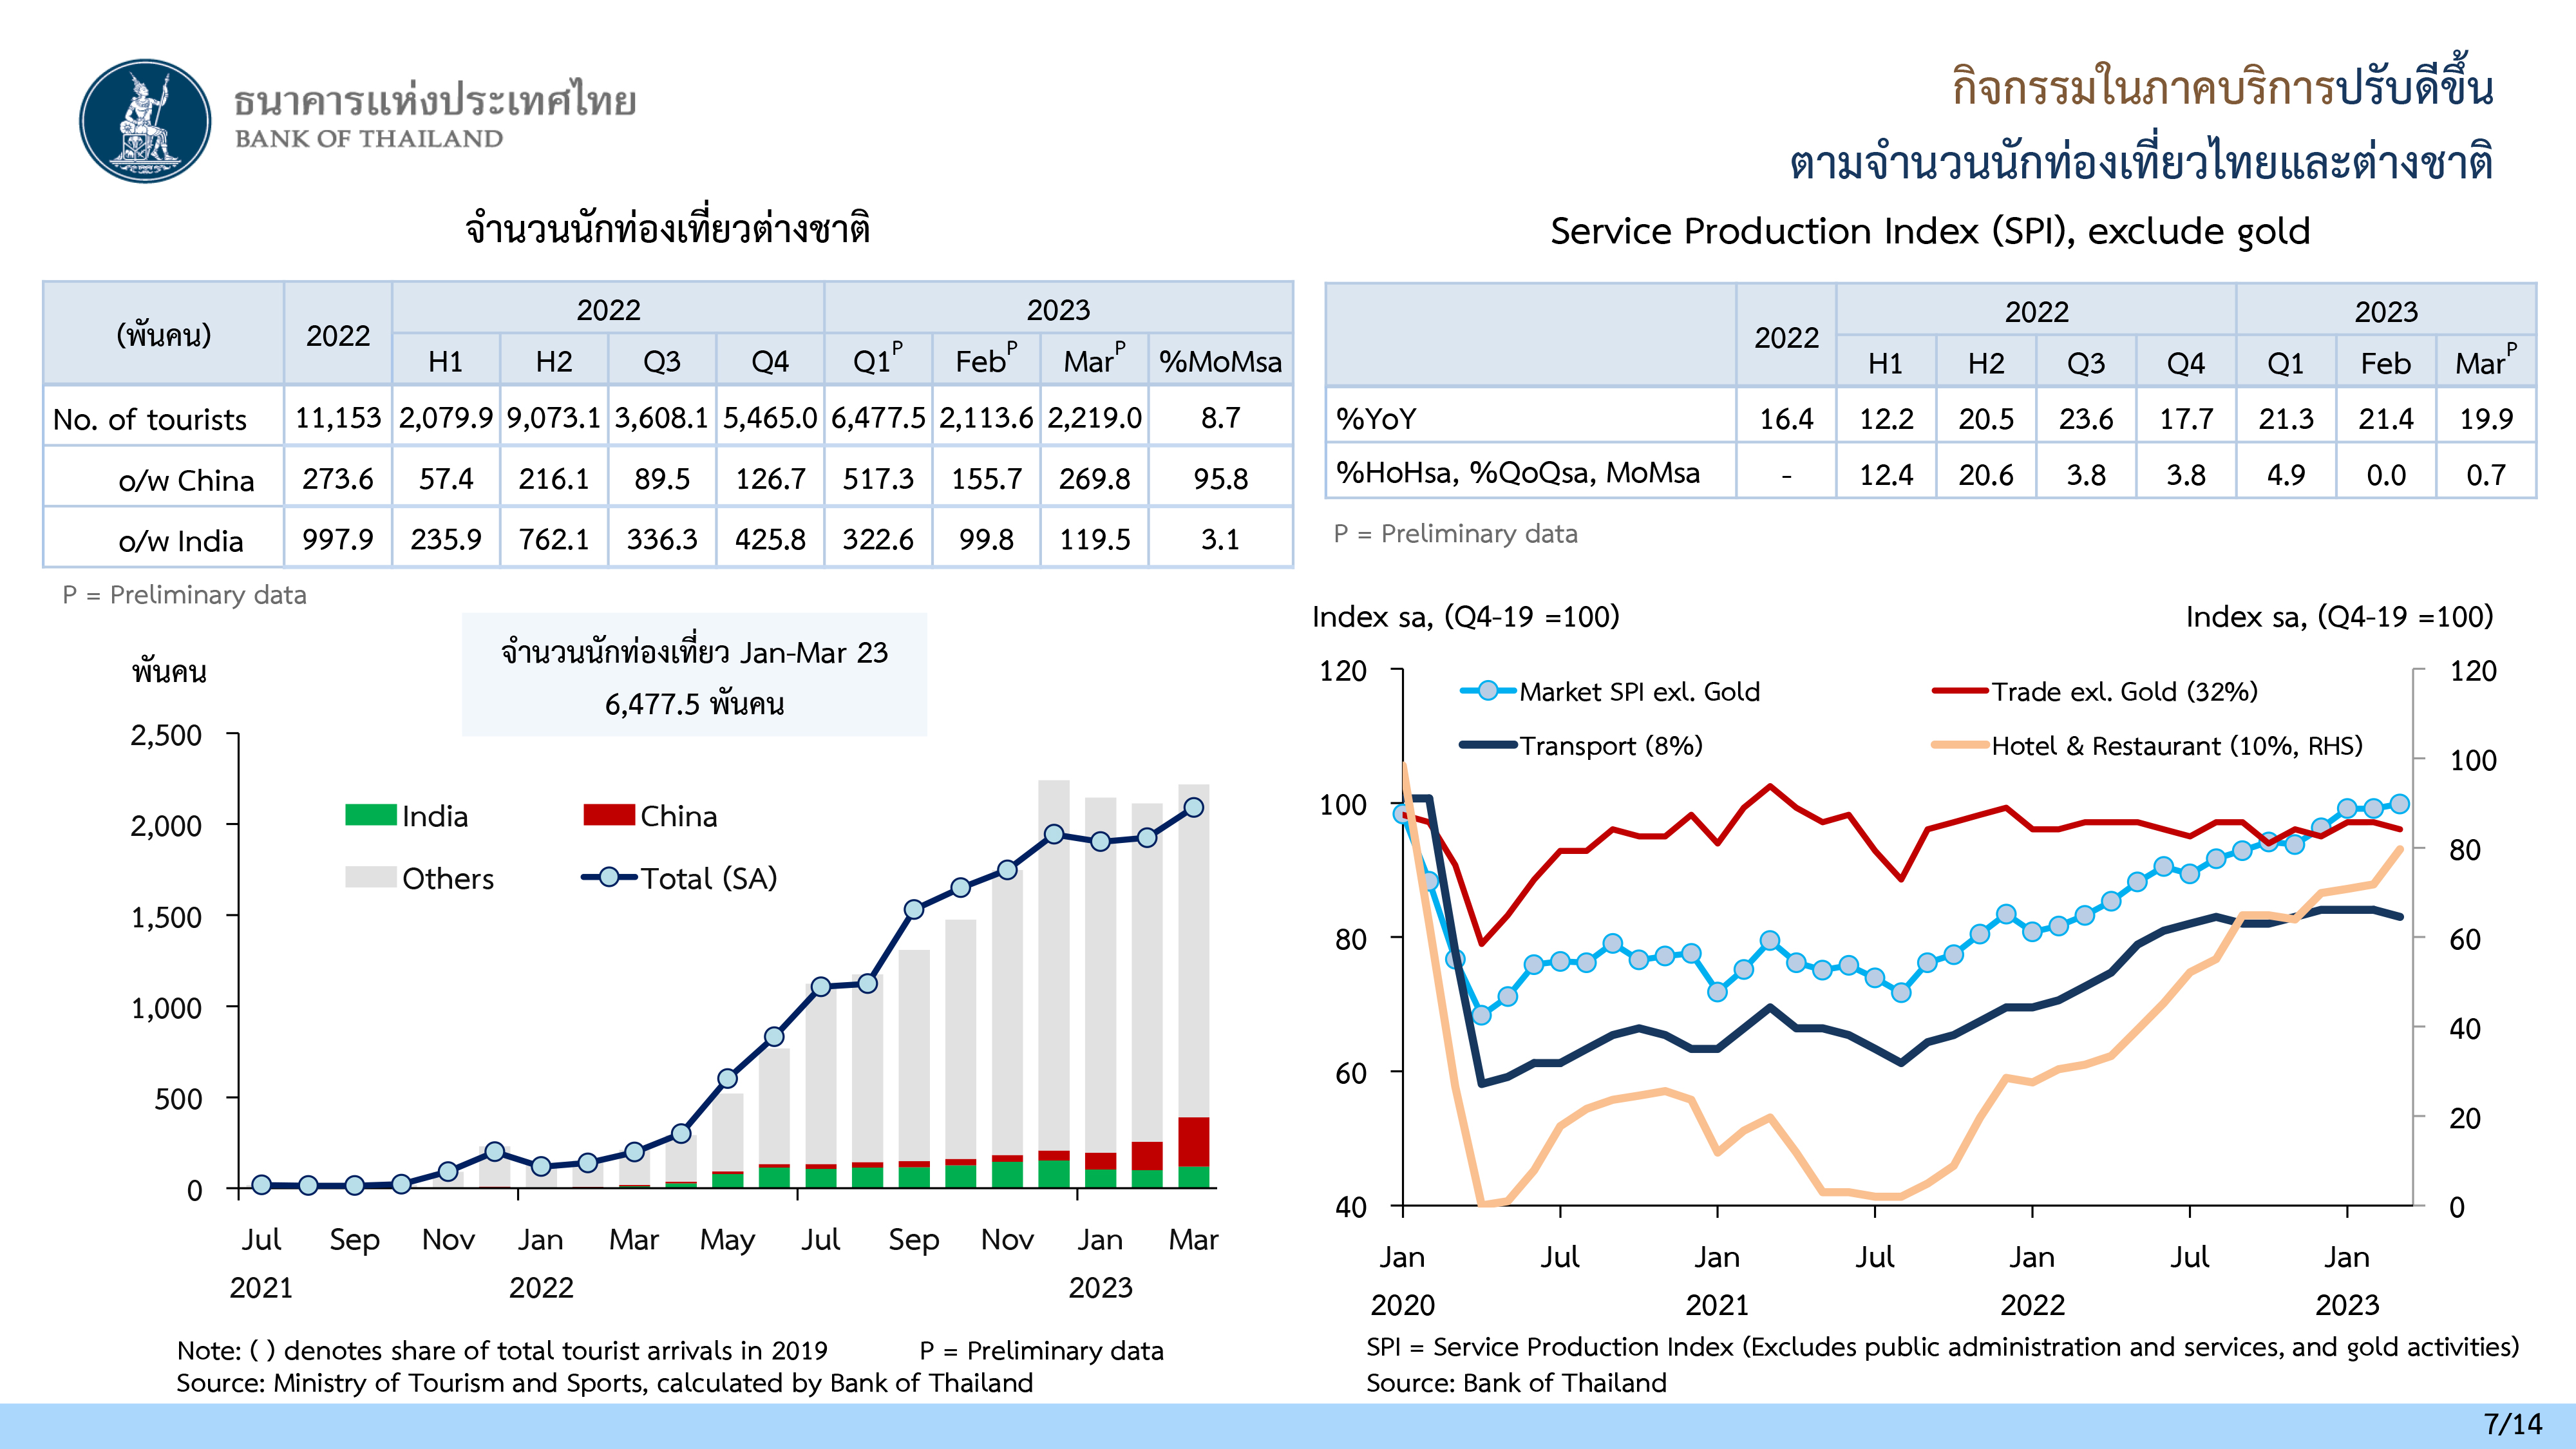
Task: Click the %MoMsa column header
Action: [1220, 361]
